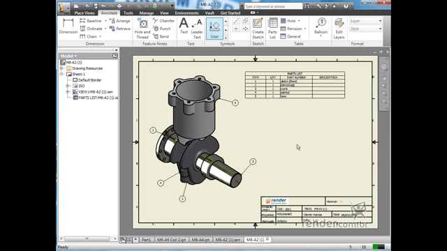Select the Chamfer note tool
Viewport: 447px width, 251px height.
coord(163,21)
